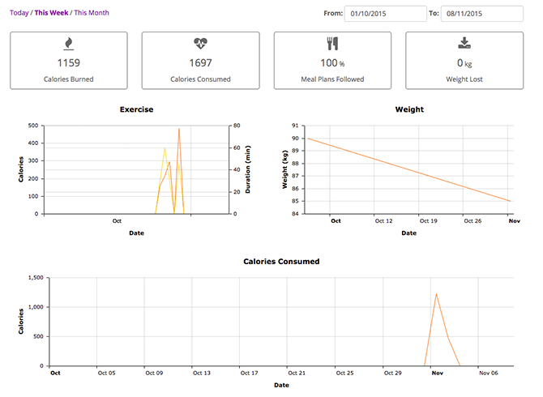This screenshot has height=397, width=543.
Task: Click the Weight chart title
Action: tap(409, 109)
